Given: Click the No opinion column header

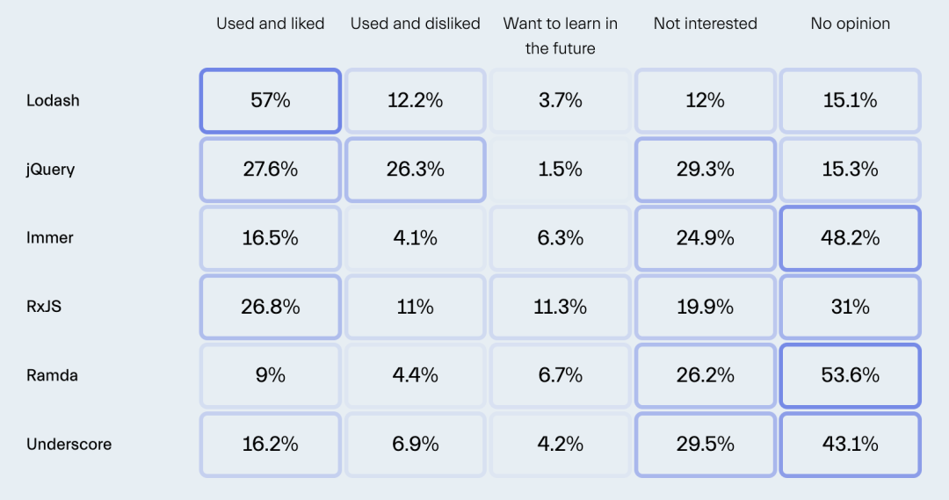Looking at the screenshot, I should pyautogui.click(x=851, y=24).
